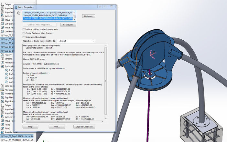Viewport: 227px width, 142px height.
Task: Click the 'Lzz = 40495445088.13' value
Action: (86, 107)
